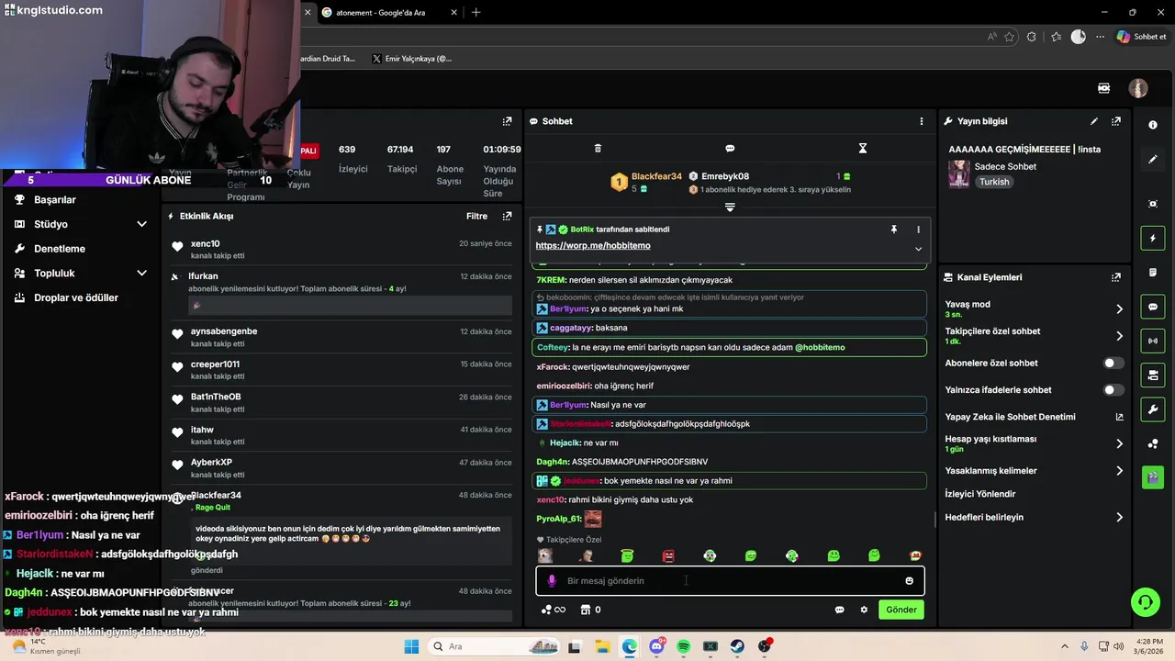Click the chat bubble icon beside settings gear
This screenshot has width=1175, height=661.
click(x=839, y=610)
